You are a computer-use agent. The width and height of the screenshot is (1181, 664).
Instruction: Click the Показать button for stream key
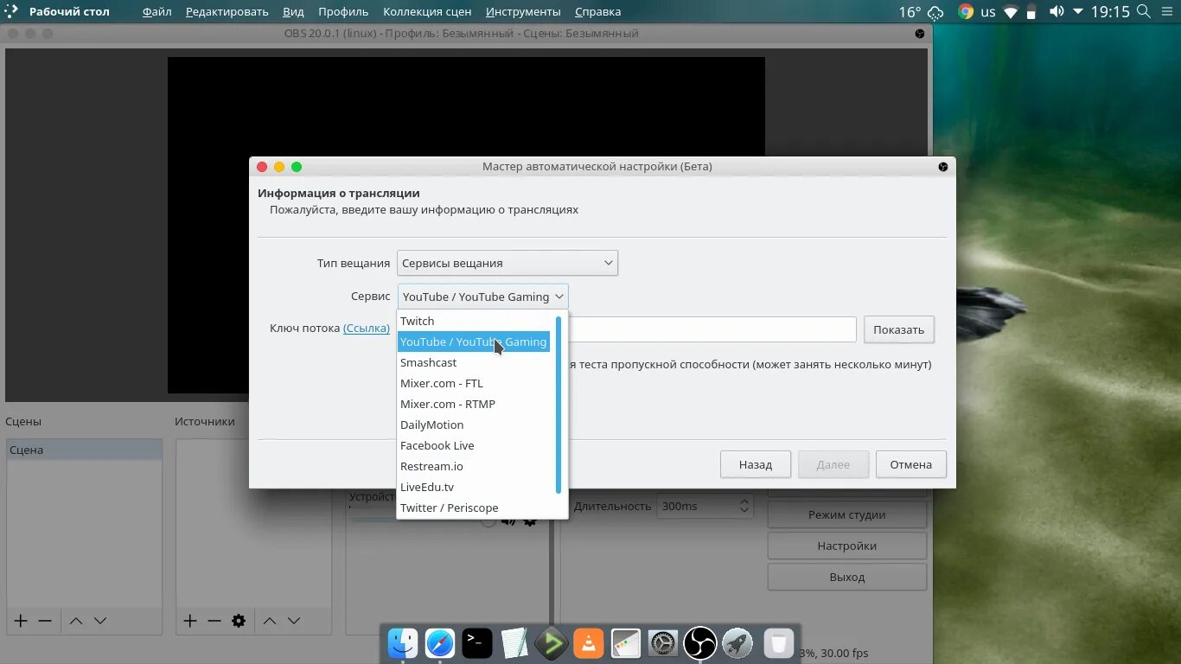[899, 329]
